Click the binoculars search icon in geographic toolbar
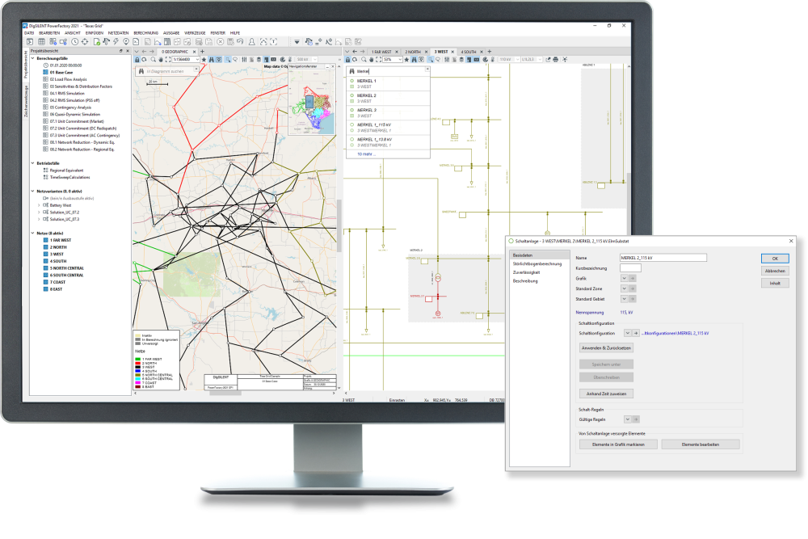 (211, 60)
